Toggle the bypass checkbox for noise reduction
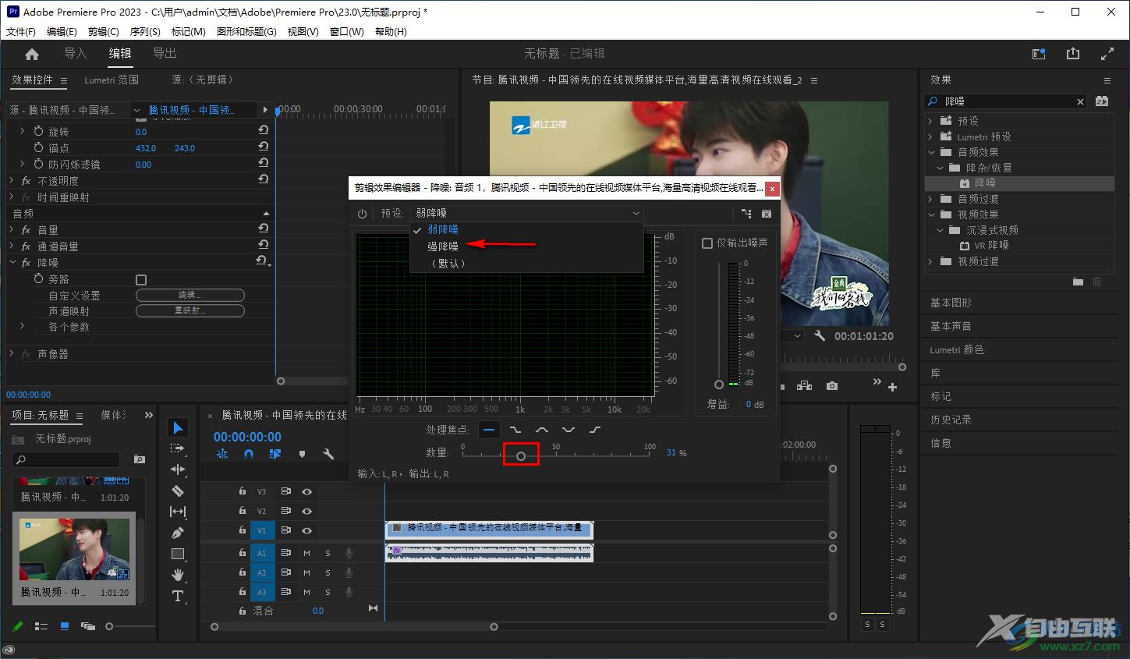Viewport: 1130px width, 659px height. [141, 279]
